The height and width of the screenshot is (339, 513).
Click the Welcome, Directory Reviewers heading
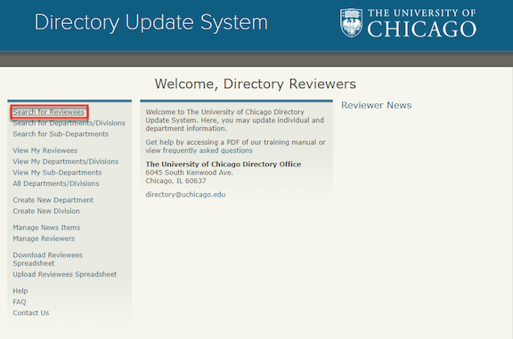[256, 84]
